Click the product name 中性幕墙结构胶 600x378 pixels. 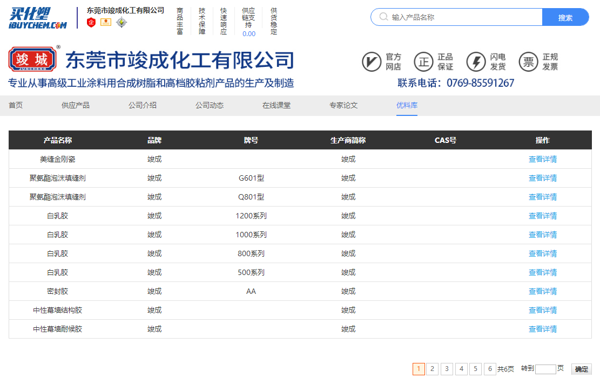click(58, 311)
